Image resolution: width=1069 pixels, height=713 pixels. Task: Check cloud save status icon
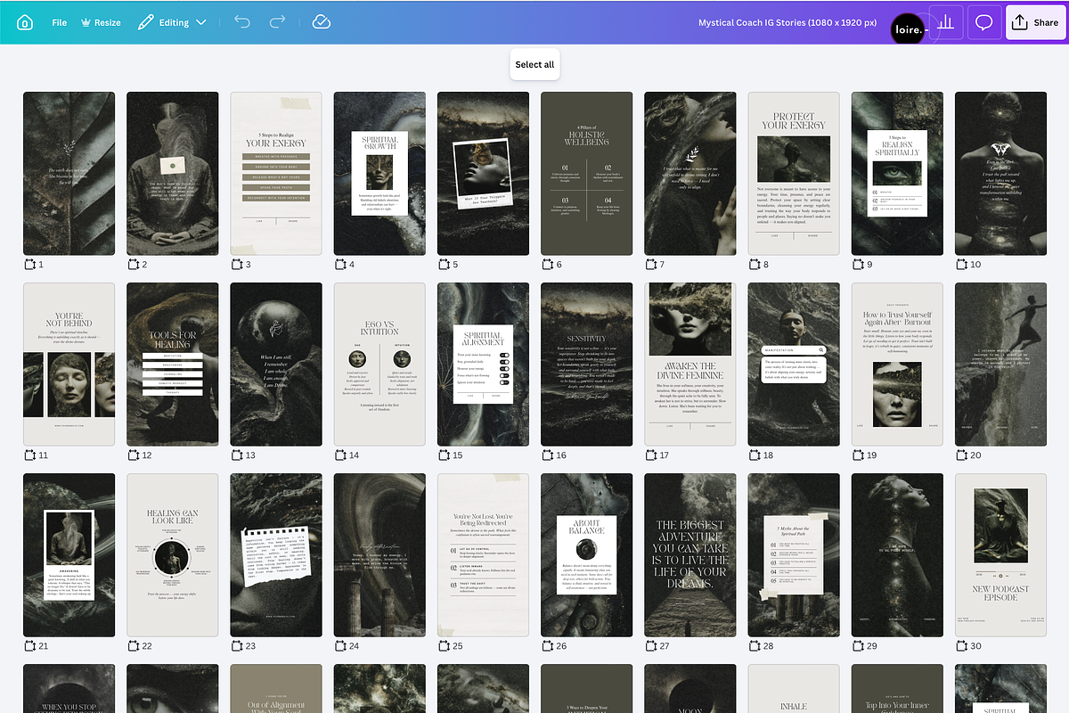[x=322, y=22]
